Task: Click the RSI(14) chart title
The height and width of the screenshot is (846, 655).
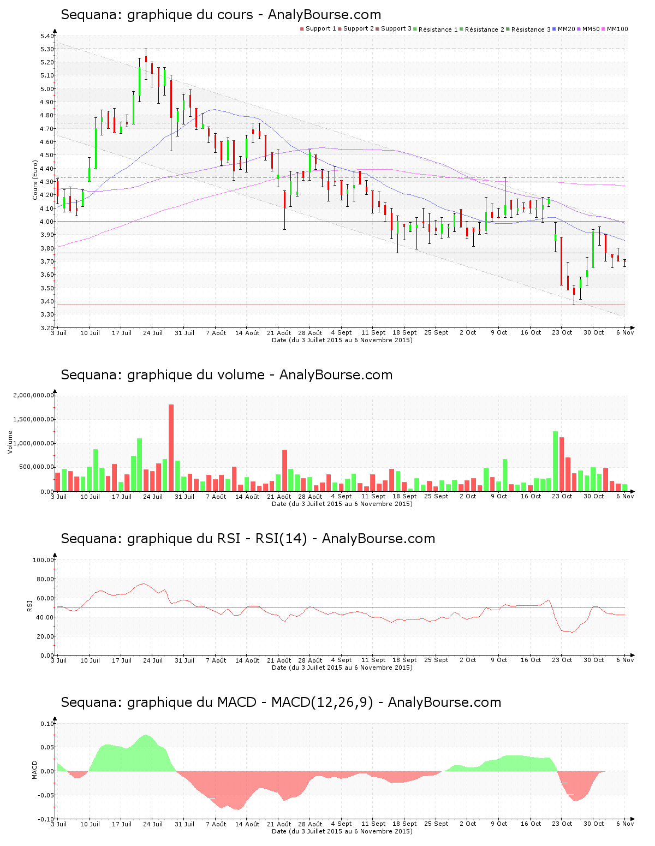Action: click(248, 539)
